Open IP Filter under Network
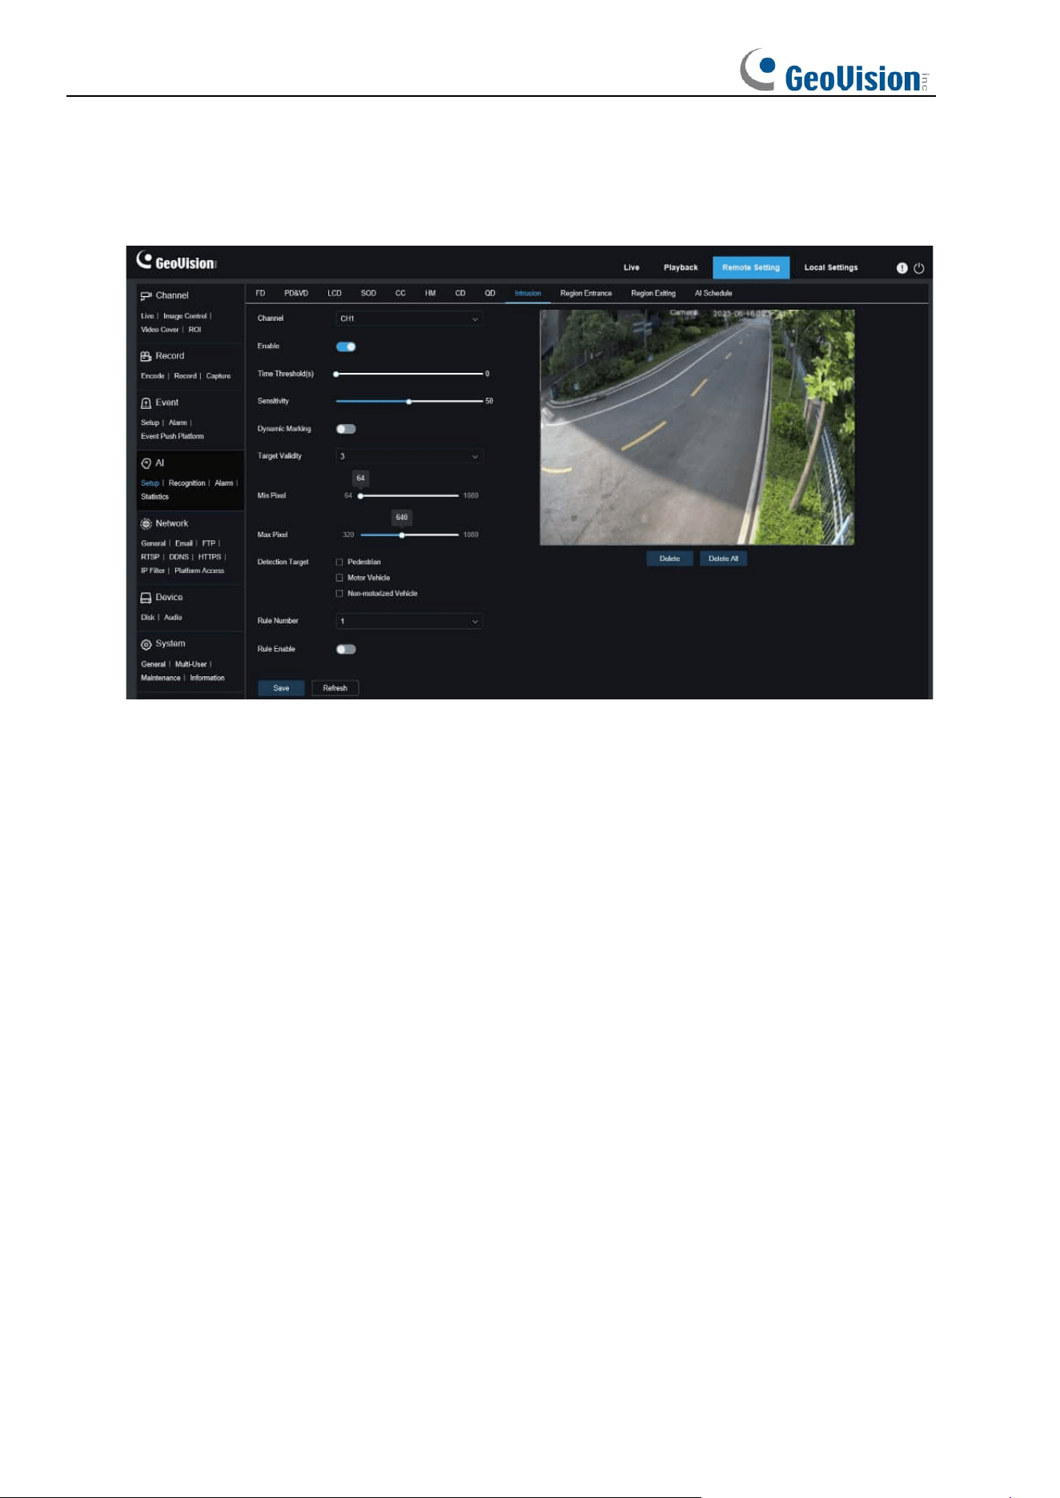This screenshot has width=1060, height=1498. 152,571
